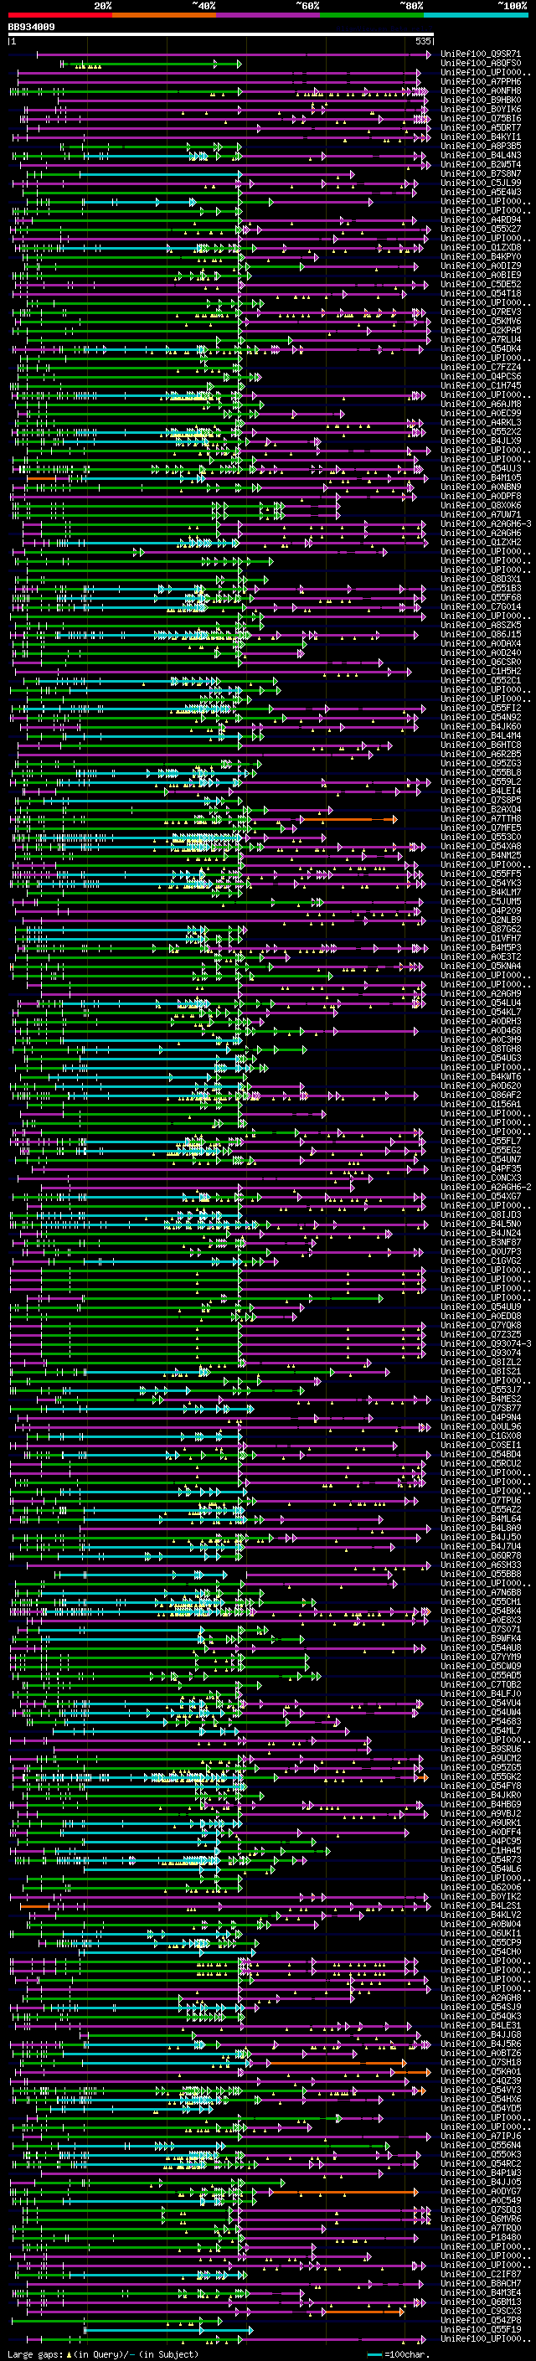The image size is (536, 2361).
Task: Select the UniRef100_Q1ZXD8 entry
Action: point(481,247)
